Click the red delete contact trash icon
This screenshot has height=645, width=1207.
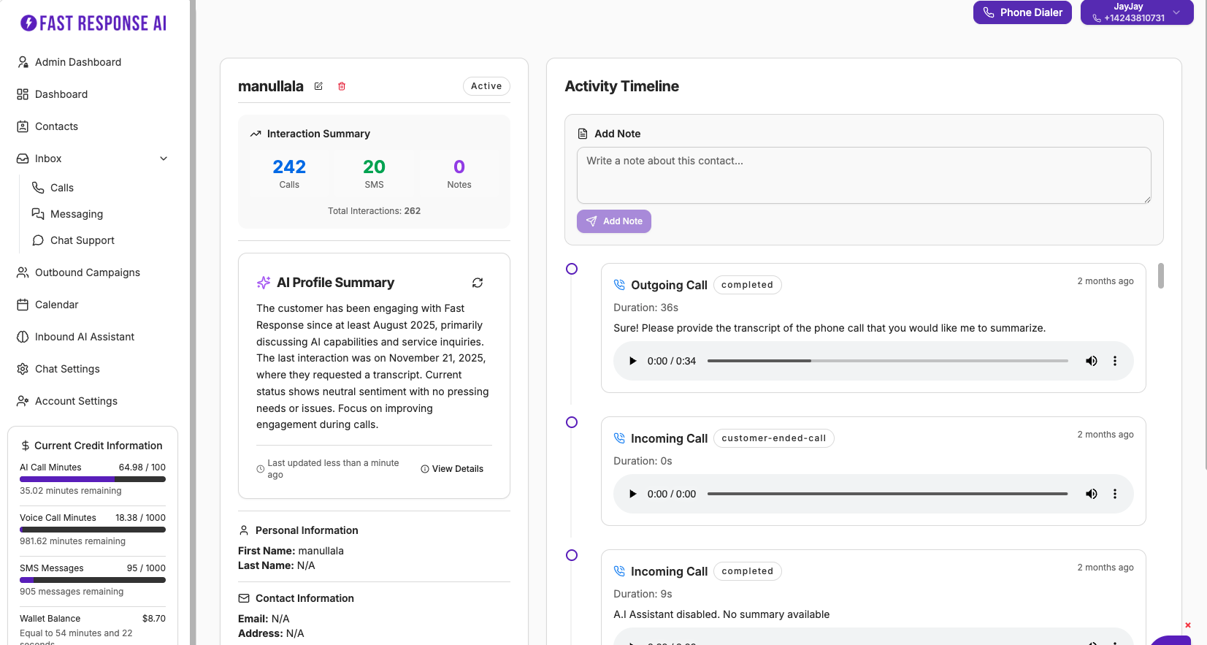[342, 86]
